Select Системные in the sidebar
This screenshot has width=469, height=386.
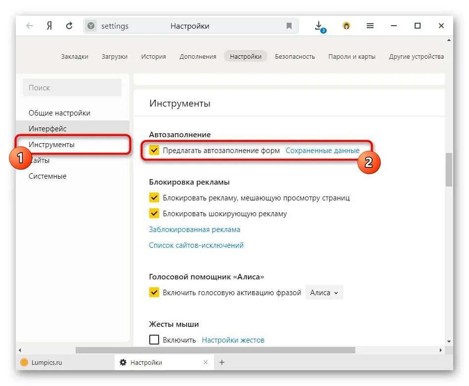coord(73,176)
